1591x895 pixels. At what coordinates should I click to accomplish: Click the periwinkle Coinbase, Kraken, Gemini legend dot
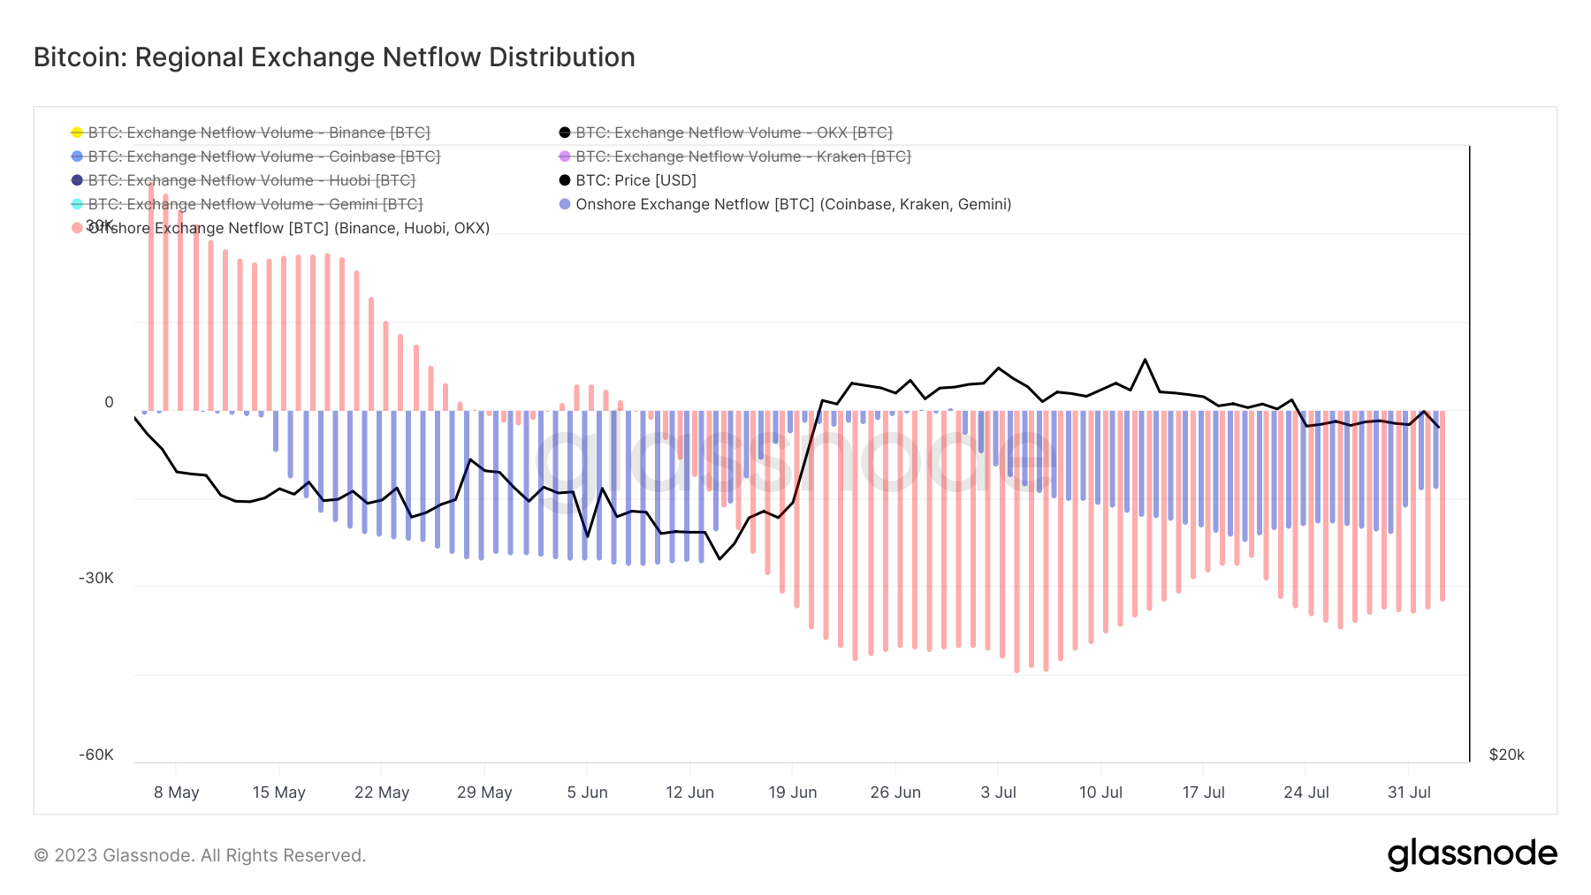tap(565, 204)
